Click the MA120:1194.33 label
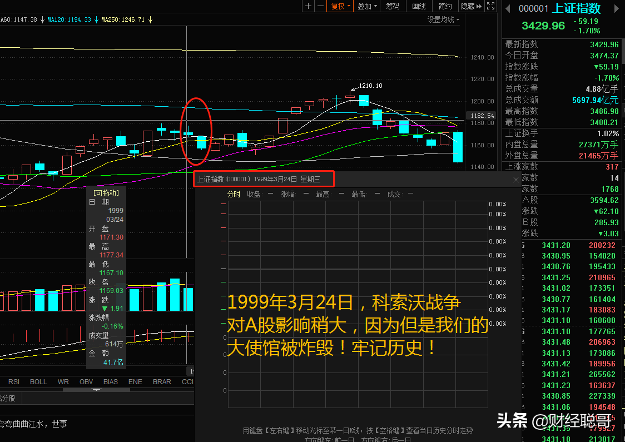 pyautogui.click(x=70, y=19)
